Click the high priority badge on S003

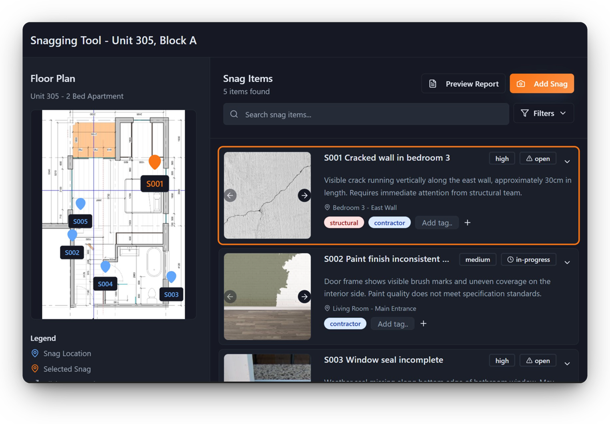pyautogui.click(x=502, y=361)
